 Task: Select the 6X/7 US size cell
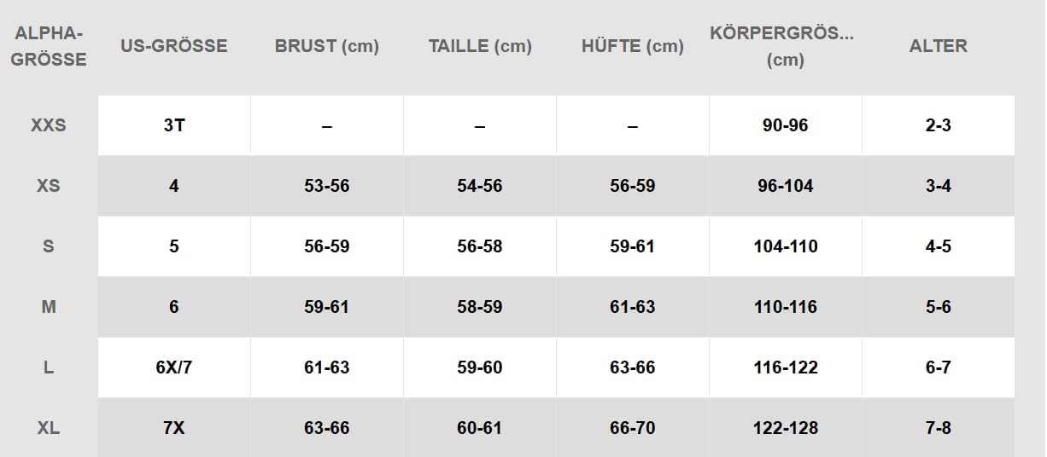pos(174,367)
